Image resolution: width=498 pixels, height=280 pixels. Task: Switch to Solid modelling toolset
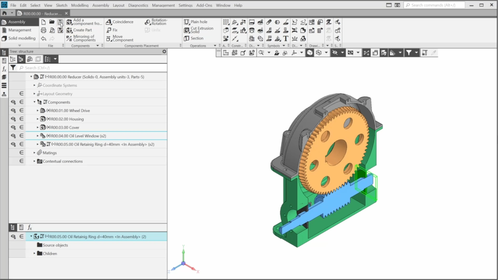pos(21,38)
